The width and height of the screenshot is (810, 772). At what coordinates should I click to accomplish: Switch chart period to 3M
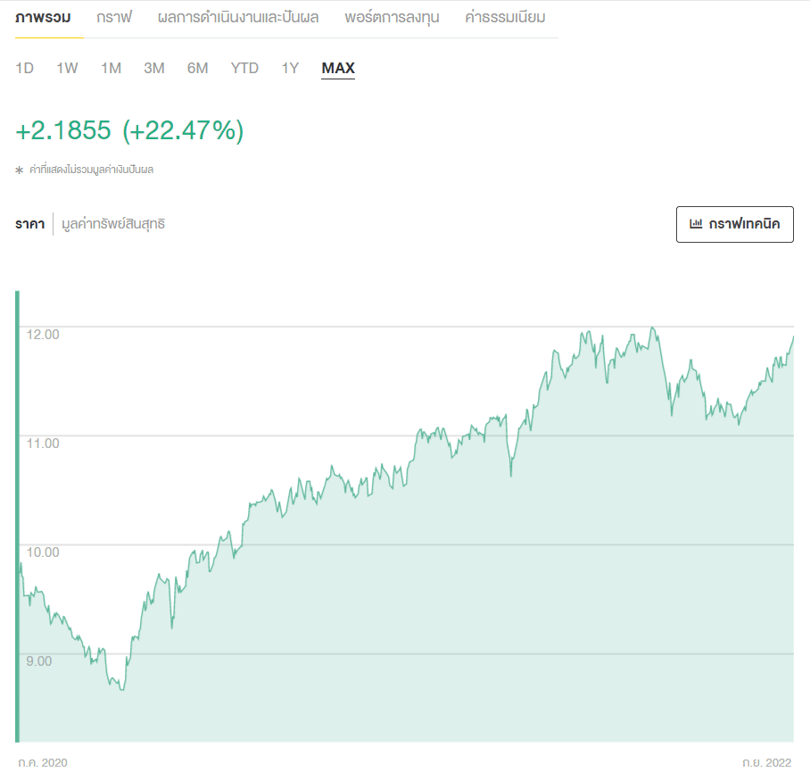(154, 69)
